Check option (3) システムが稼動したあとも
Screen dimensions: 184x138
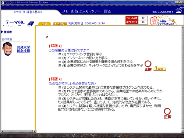pyautogui.click(x=60, y=99)
